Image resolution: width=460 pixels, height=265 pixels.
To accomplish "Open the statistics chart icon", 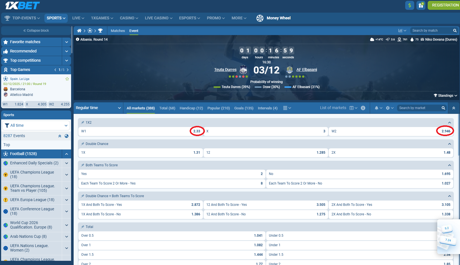I will [x=402, y=31].
